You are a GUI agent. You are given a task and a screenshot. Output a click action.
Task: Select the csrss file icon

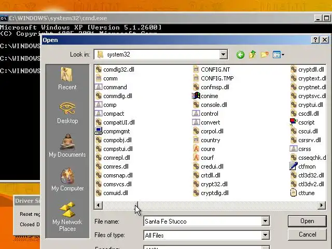click(294, 149)
